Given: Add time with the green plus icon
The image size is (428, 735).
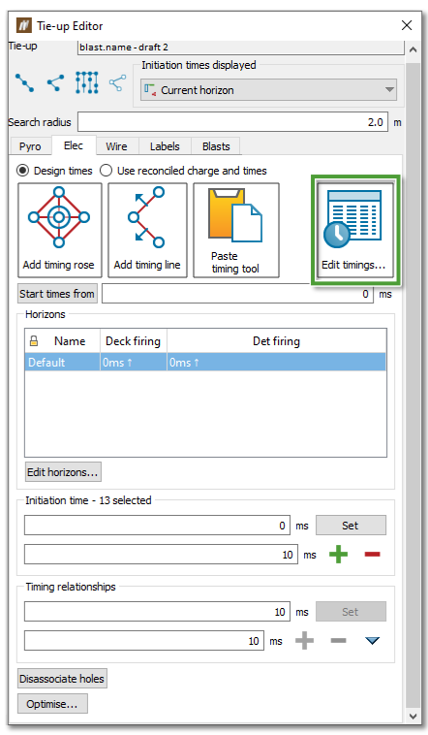Looking at the screenshot, I should click(x=338, y=555).
